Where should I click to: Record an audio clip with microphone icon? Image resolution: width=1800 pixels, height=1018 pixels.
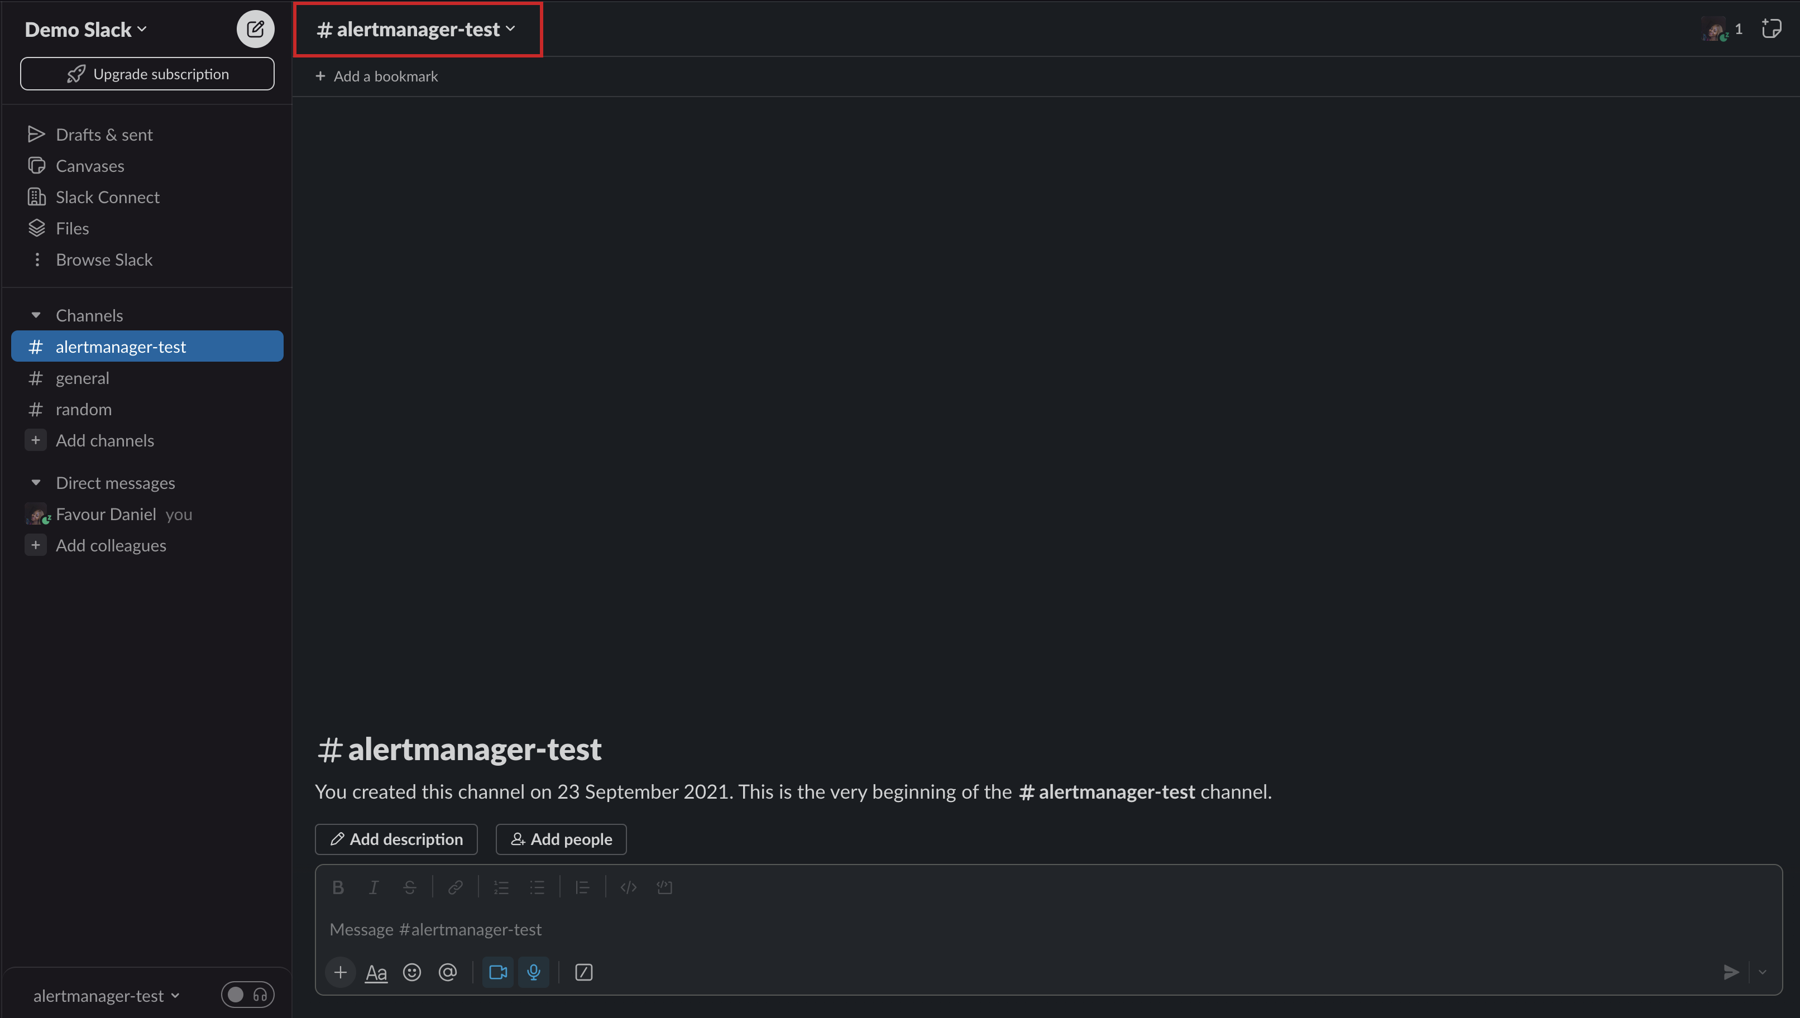534,973
